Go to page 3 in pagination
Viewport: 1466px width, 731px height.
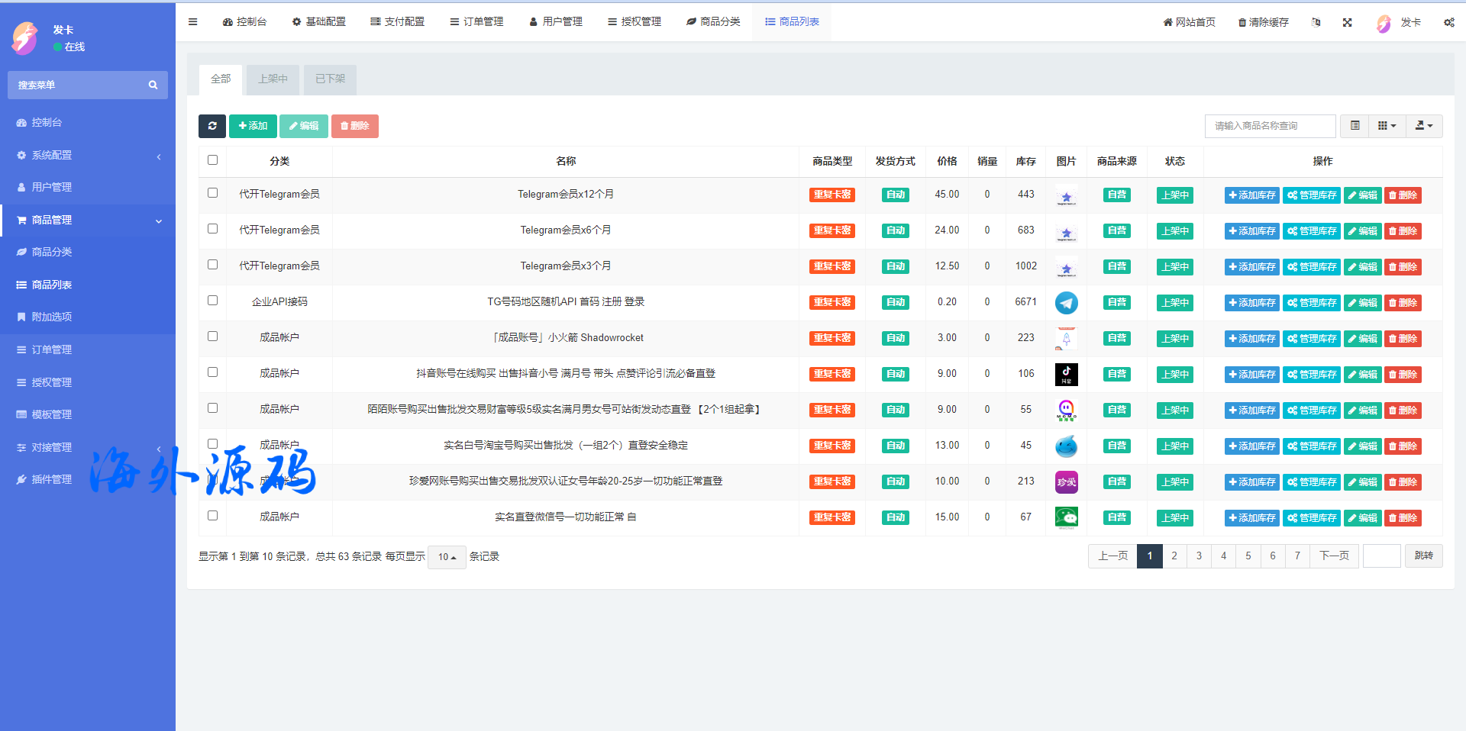point(1199,556)
